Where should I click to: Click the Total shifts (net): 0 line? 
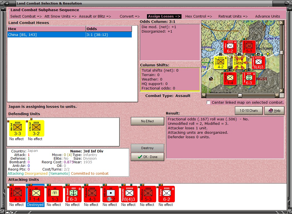160,70
